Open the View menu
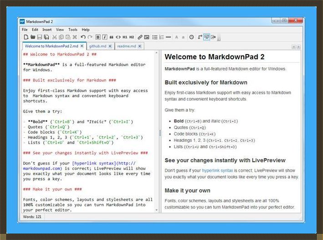Viewport: 323px width, 240px height. (60, 30)
